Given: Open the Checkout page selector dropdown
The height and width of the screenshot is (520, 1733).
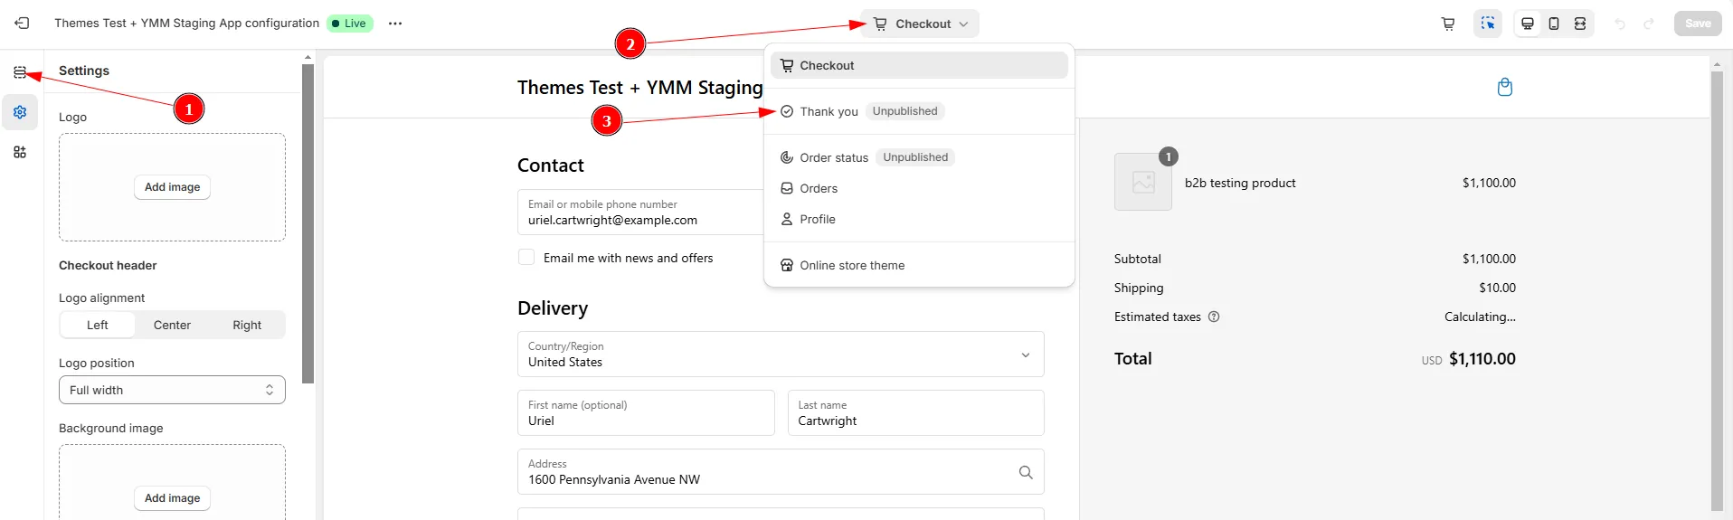Looking at the screenshot, I should pyautogui.click(x=920, y=24).
